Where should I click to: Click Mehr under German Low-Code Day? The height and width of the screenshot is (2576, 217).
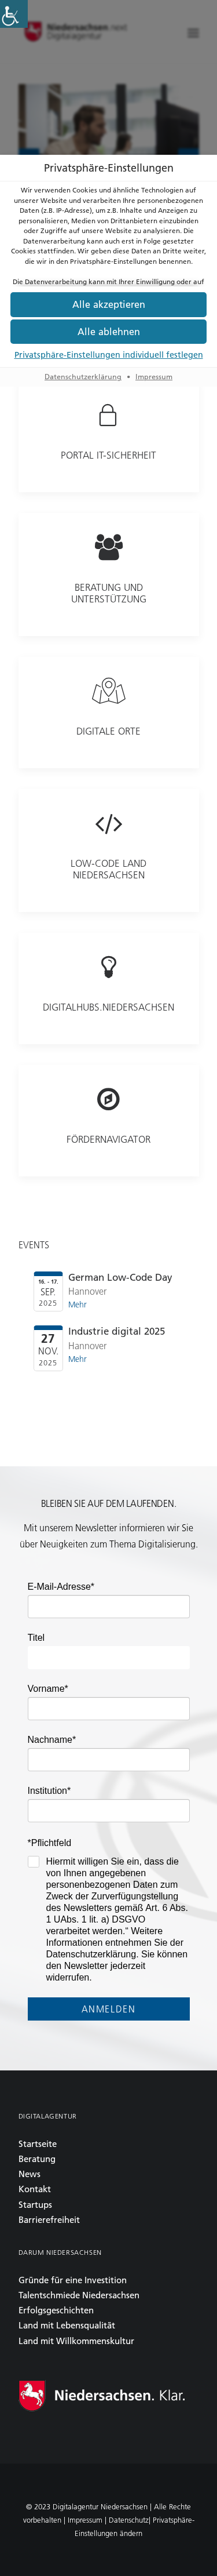77,1304
